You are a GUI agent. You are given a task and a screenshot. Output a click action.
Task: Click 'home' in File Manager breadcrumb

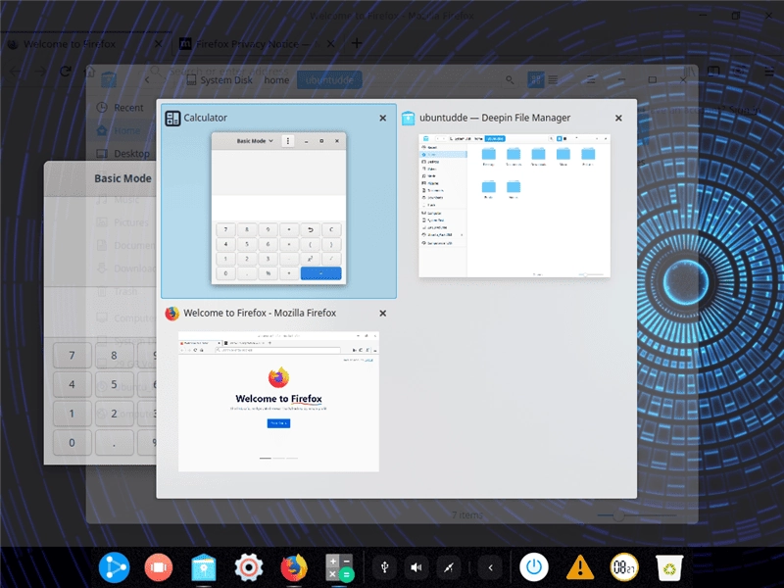[276, 80]
